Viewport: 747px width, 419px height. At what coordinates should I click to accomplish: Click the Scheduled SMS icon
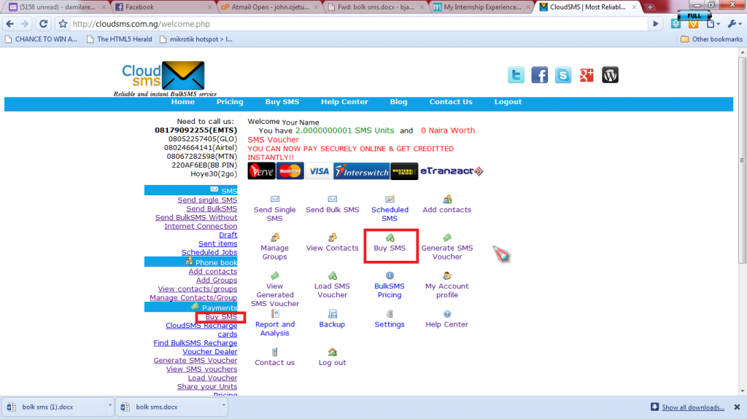(x=390, y=199)
